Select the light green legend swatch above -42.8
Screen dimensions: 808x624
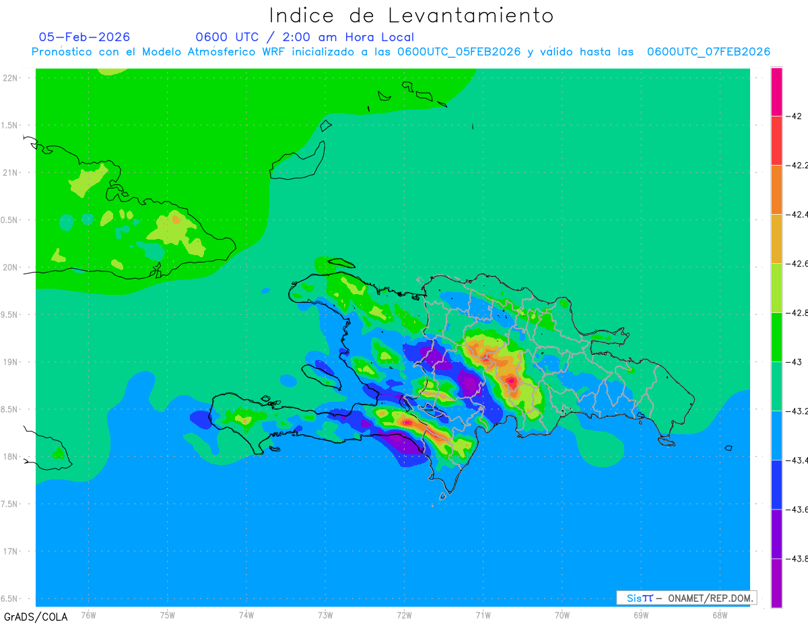pyautogui.click(x=776, y=287)
